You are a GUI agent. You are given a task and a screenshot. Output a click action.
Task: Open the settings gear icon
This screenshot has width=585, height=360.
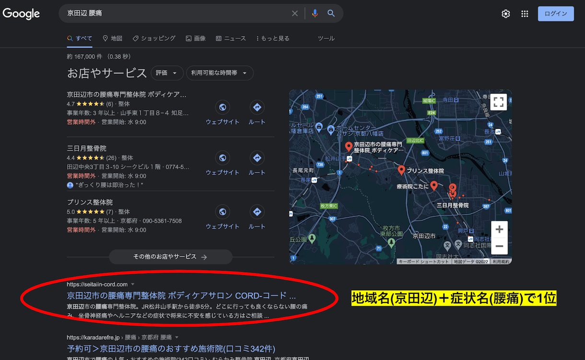[x=505, y=14]
